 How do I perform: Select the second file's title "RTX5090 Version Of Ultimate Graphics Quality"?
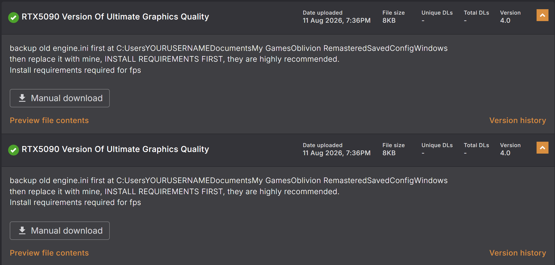tap(115, 149)
